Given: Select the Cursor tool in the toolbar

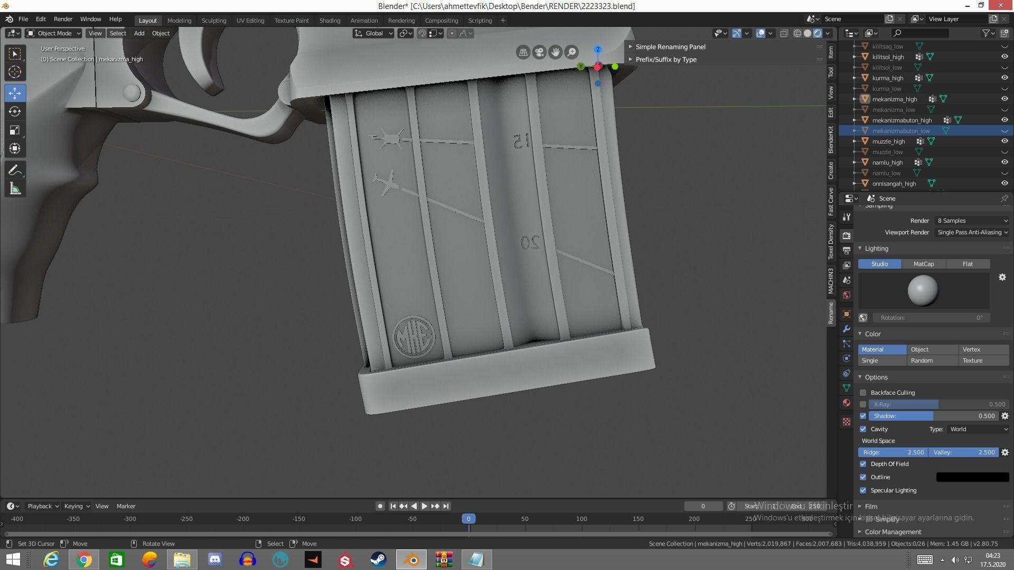Looking at the screenshot, I should click(x=15, y=72).
